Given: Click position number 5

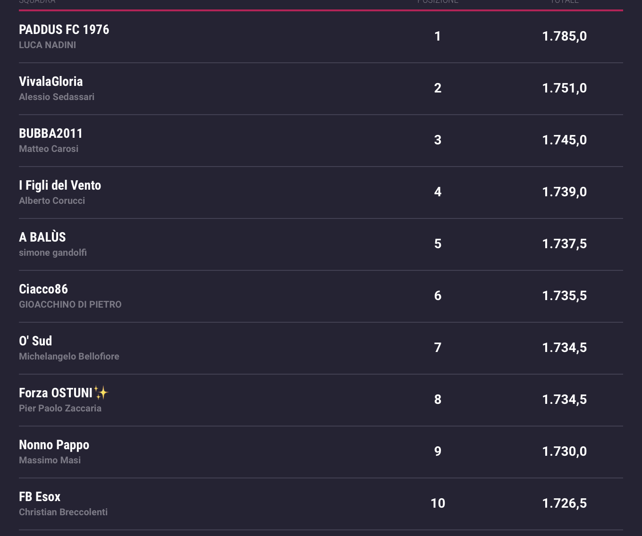Looking at the screenshot, I should [x=438, y=244].
